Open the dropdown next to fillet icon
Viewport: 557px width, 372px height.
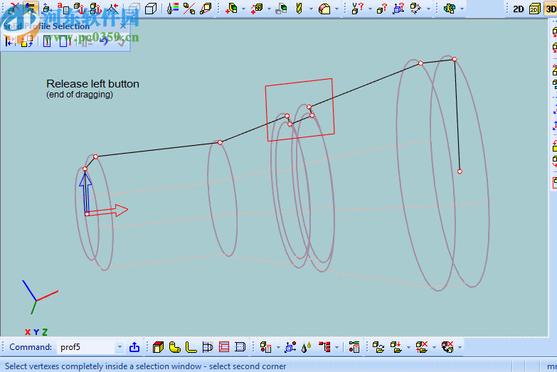pyautogui.click(x=336, y=9)
